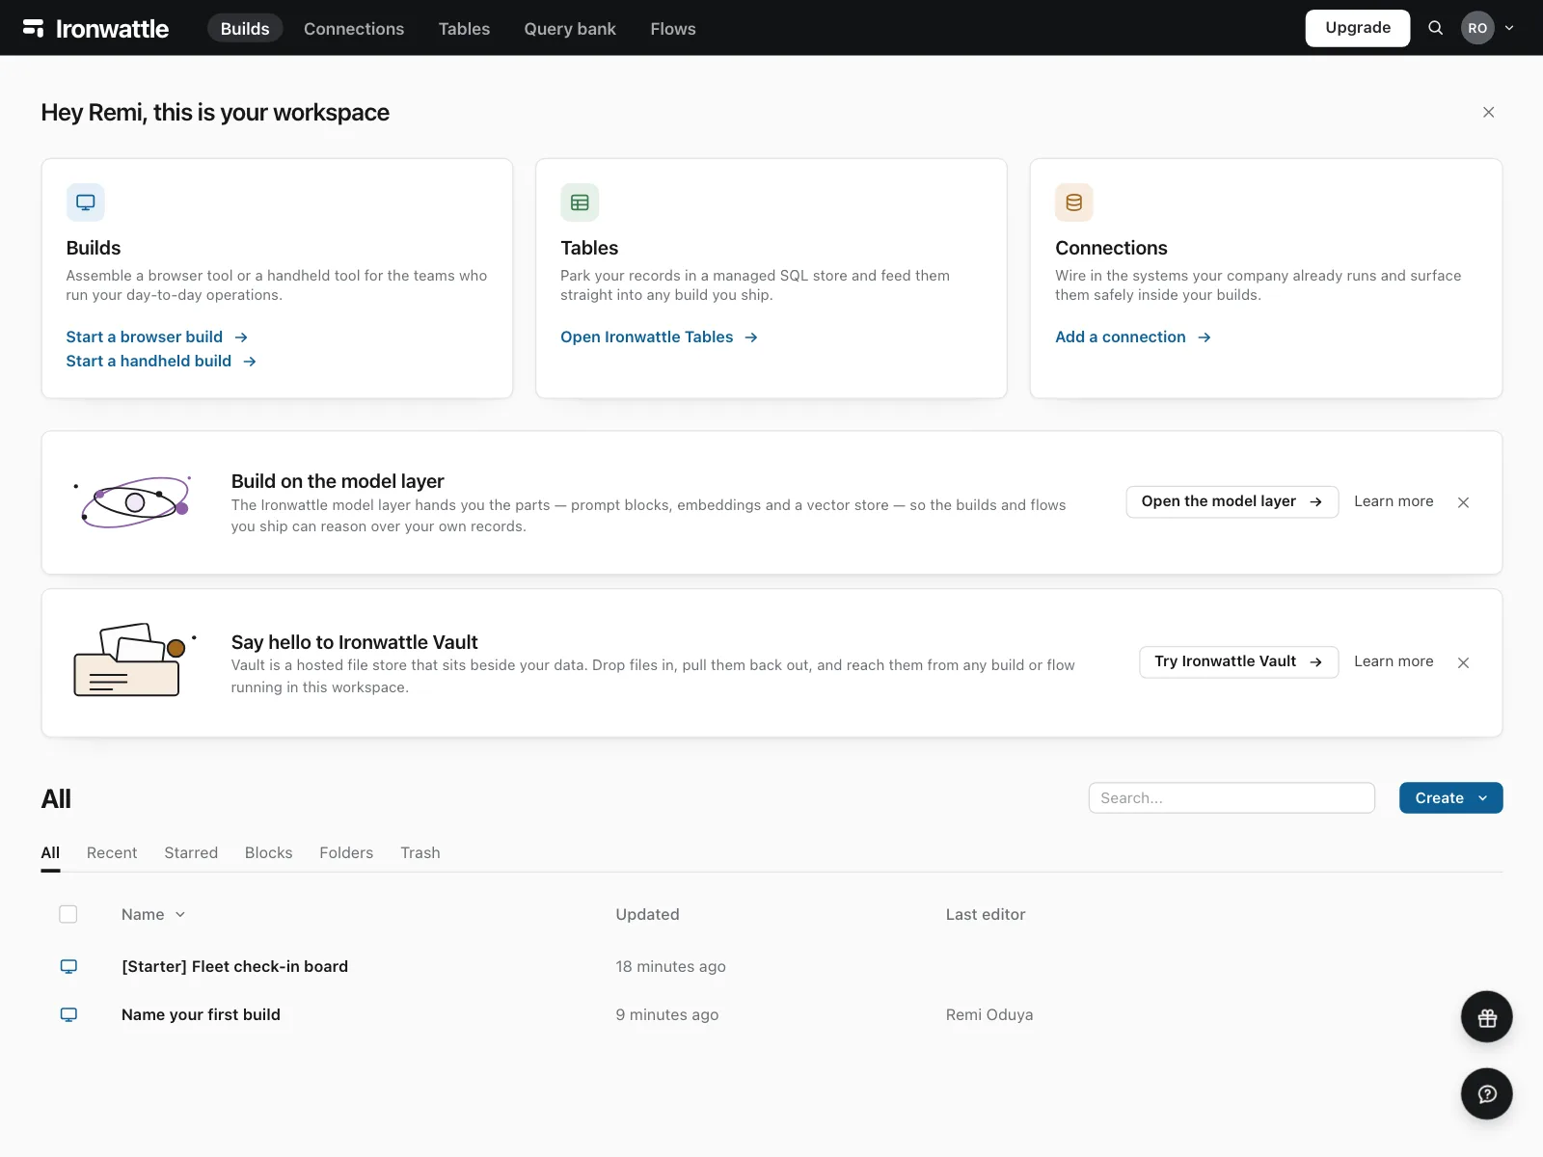This screenshot has width=1543, height=1157.
Task: Sort by the Name column dropdown
Action: click(153, 914)
